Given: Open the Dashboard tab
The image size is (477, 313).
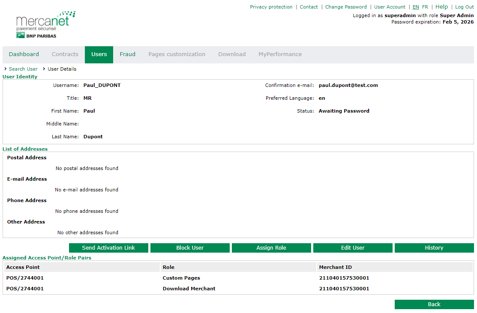Looking at the screenshot, I should click(x=24, y=54).
